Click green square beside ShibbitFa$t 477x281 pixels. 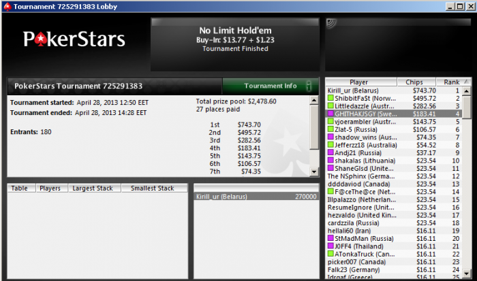(x=330, y=98)
